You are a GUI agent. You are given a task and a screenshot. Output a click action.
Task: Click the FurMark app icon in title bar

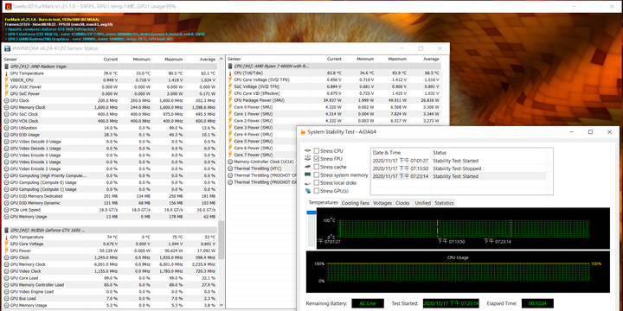point(8,6)
